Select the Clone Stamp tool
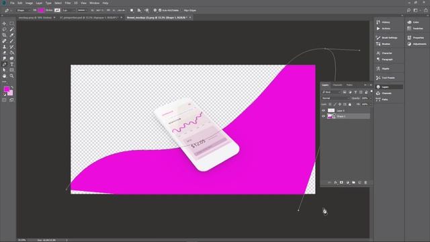This screenshot has height=242, width=430. pyautogui.click(x=5, y=47)
